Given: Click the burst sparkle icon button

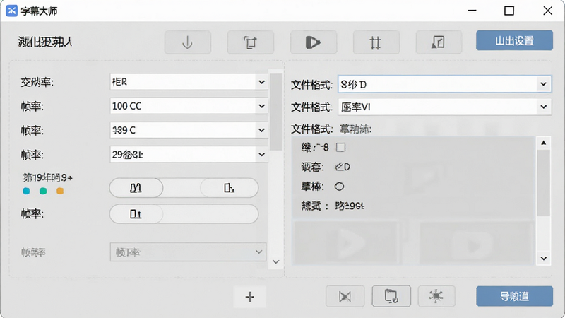Looking at the screenshot, I should 436,296.
